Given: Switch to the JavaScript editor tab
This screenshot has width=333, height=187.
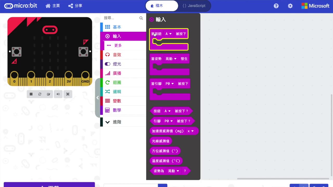Looking at the screenshot, I should [194, 6].
